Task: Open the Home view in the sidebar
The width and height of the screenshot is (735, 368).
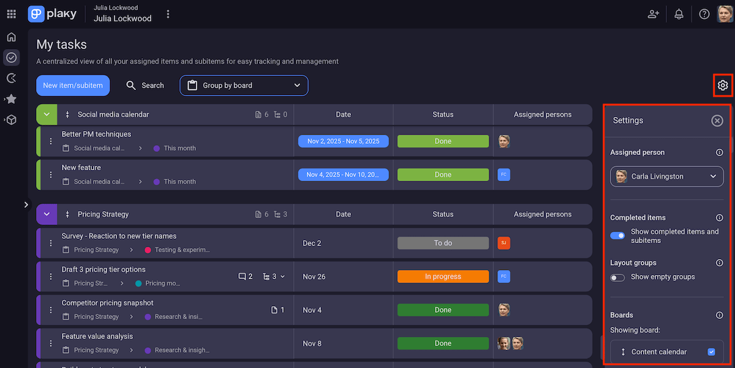Action: tap(11, 37)
